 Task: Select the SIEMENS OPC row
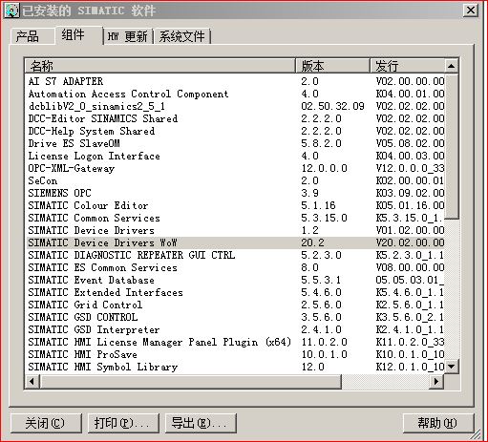tap(235, 193)
